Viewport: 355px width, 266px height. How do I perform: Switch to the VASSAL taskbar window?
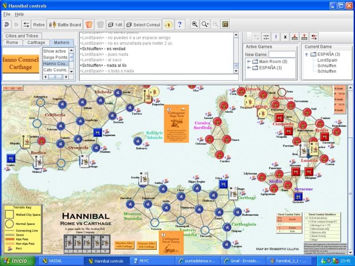(60, 261)
